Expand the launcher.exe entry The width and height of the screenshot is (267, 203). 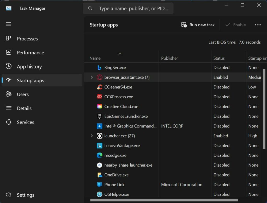pyautogui.click(x=92, y=136)
